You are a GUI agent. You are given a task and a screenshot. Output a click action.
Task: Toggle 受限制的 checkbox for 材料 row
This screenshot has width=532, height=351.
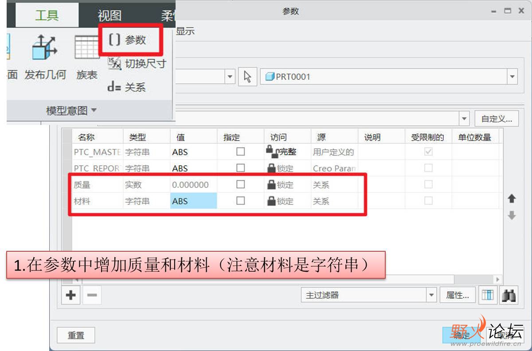[428, 200]
